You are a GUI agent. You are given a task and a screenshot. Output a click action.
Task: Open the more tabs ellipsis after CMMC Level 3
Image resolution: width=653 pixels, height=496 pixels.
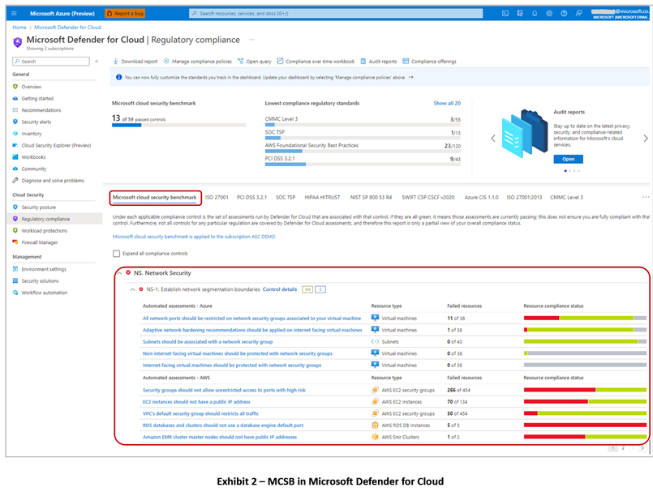(646, 197)
